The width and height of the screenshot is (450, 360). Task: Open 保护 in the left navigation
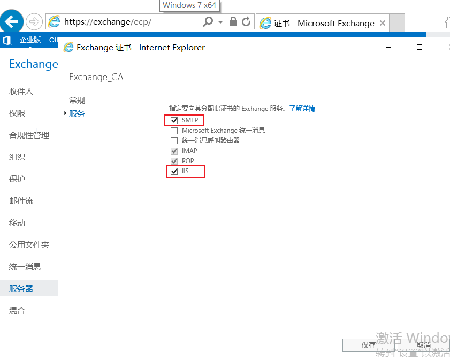[x=17, y=179]
